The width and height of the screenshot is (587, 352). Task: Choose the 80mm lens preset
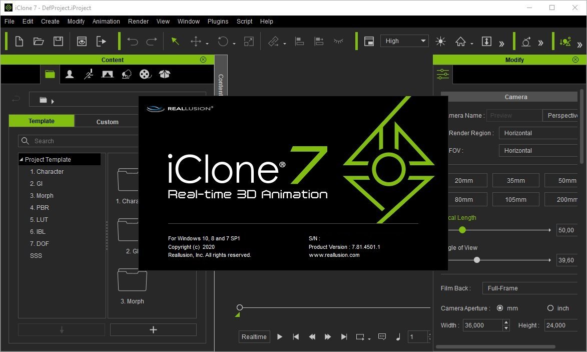tap(467, 200)
